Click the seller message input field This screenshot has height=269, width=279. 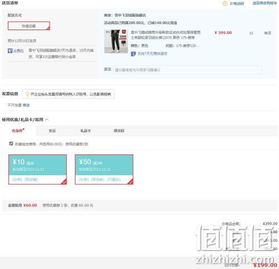coord(187,70)
